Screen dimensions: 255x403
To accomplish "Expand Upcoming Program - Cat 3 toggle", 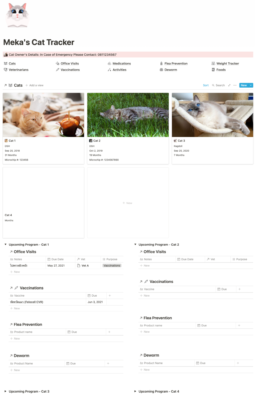I will coord(6,391).
